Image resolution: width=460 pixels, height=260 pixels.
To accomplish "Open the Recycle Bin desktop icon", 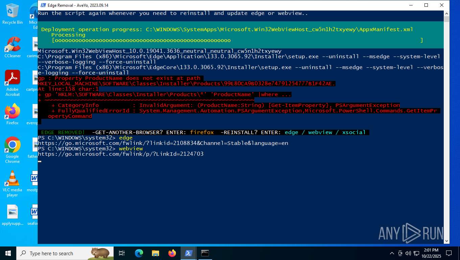I will [x=13, y=14].
